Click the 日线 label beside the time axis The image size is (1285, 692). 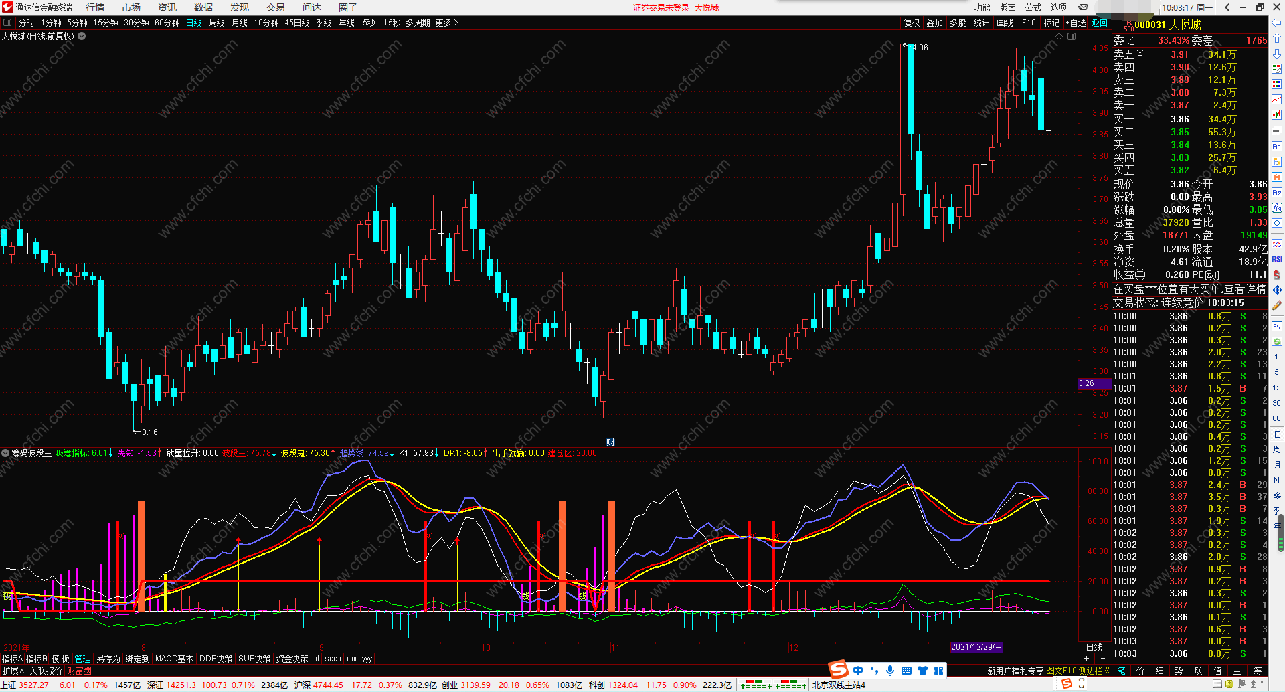[x=1094, y=647]
